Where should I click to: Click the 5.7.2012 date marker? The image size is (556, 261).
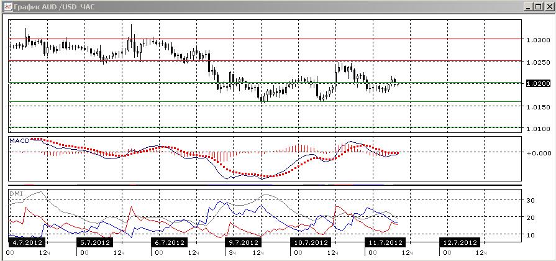pyautogui.click(x=94, y=242)
